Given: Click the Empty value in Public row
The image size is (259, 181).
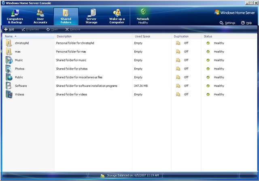Looking at the screenshot, I should point(138,77).
